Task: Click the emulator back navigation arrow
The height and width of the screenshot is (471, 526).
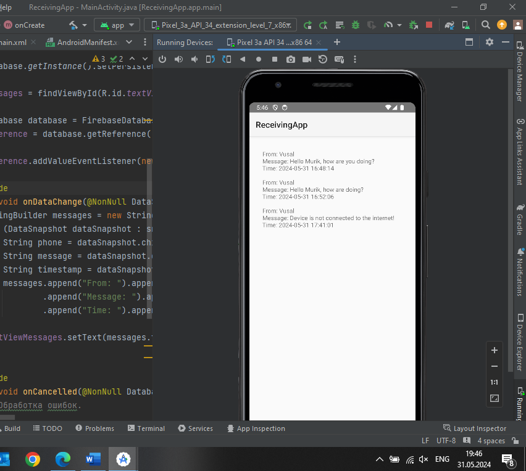Action: pos(243,59)
